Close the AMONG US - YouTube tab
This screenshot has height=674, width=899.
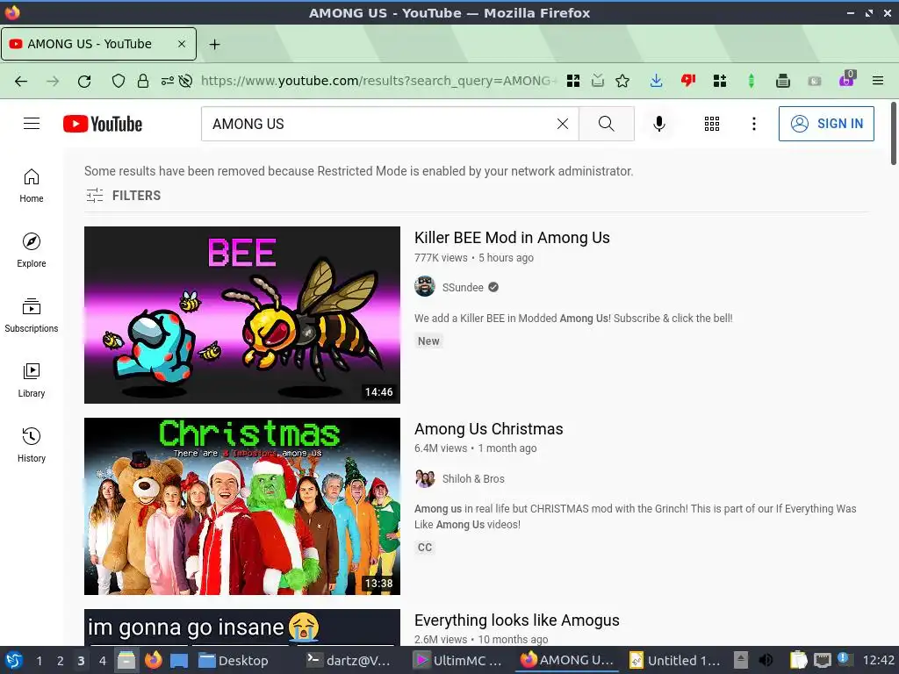(181, 44)
